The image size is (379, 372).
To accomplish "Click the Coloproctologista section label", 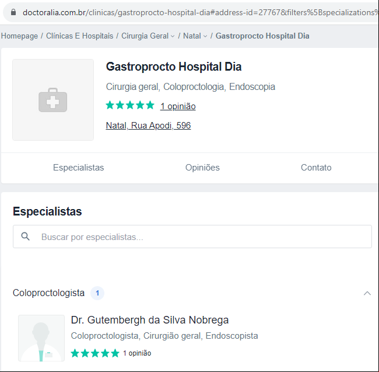I will tap(48, 293).
